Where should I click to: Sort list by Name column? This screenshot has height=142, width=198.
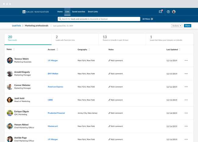14,49
